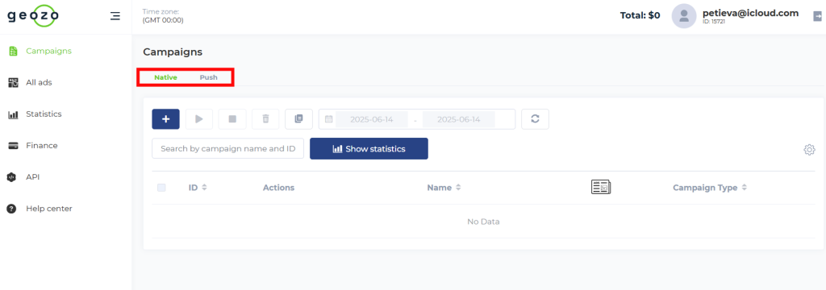Open the end date 2025-06-14 field
826x290 pixels.
click(459, 119)
